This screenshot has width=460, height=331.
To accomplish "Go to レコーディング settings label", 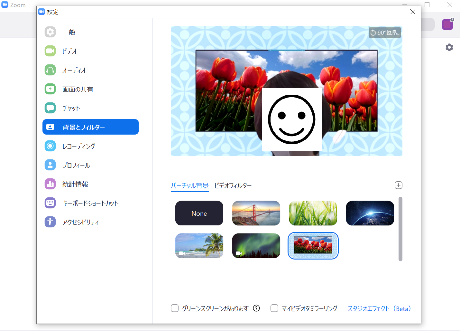I will 79,146.
